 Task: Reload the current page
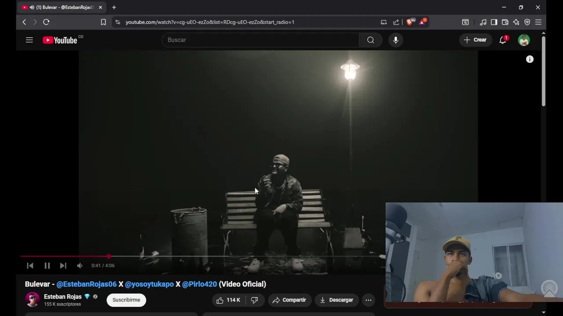(46, 22)
